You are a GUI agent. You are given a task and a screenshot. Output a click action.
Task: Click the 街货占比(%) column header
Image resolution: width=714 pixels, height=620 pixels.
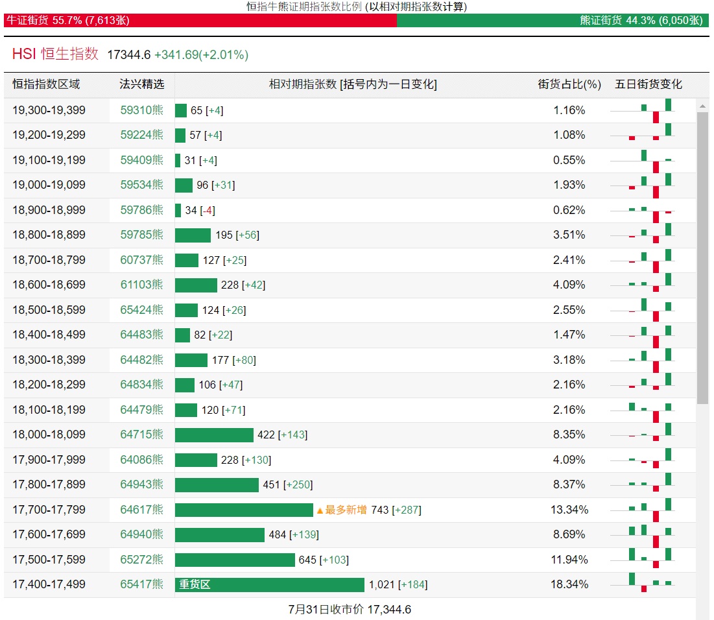point(569,84)
